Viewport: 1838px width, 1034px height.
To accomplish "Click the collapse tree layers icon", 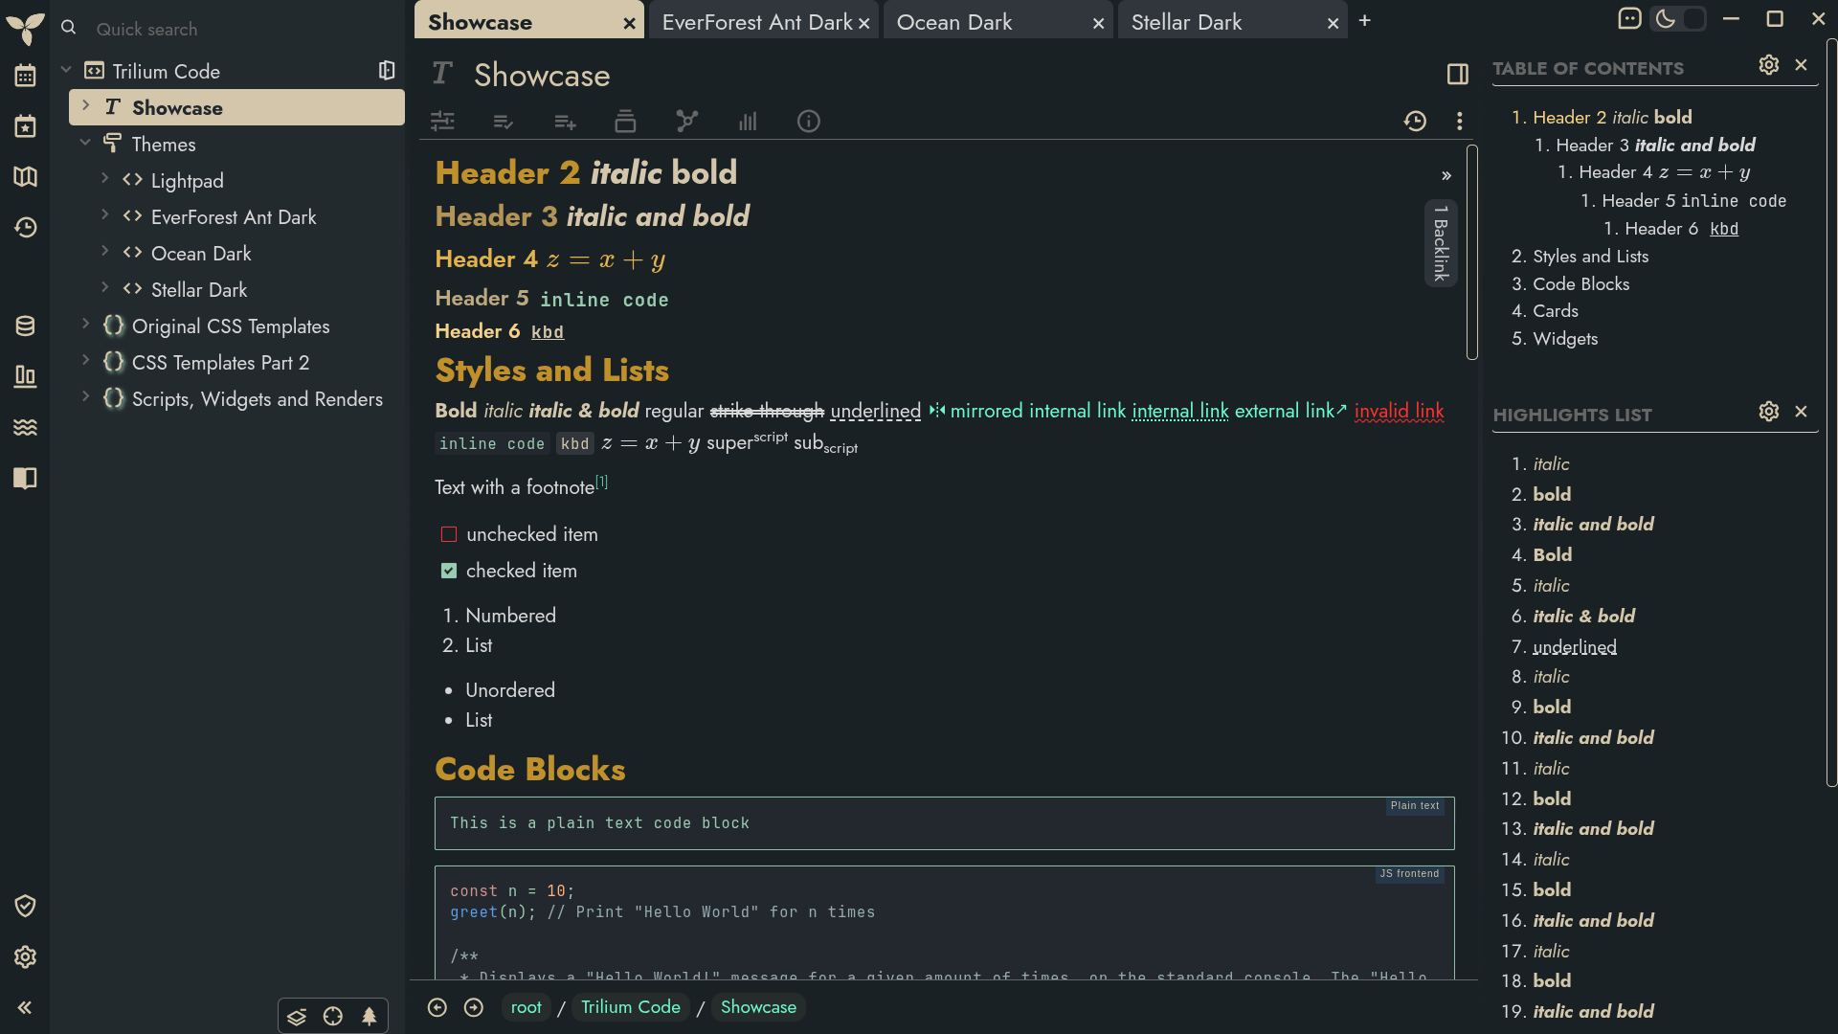I will pyautogui.click(x=297, y=1017).
